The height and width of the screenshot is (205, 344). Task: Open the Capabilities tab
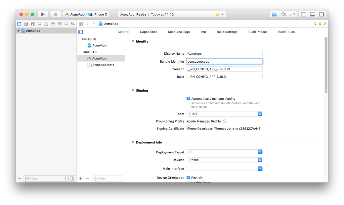click(x=149, y=32)
